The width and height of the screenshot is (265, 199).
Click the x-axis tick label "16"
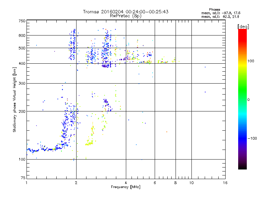(x=225, y=183)
